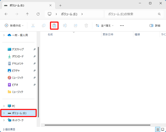Click the Rename icon in the toolbar
Image resolution: width=166 pixels, height=132 pixels.
[x=65, y=26]
